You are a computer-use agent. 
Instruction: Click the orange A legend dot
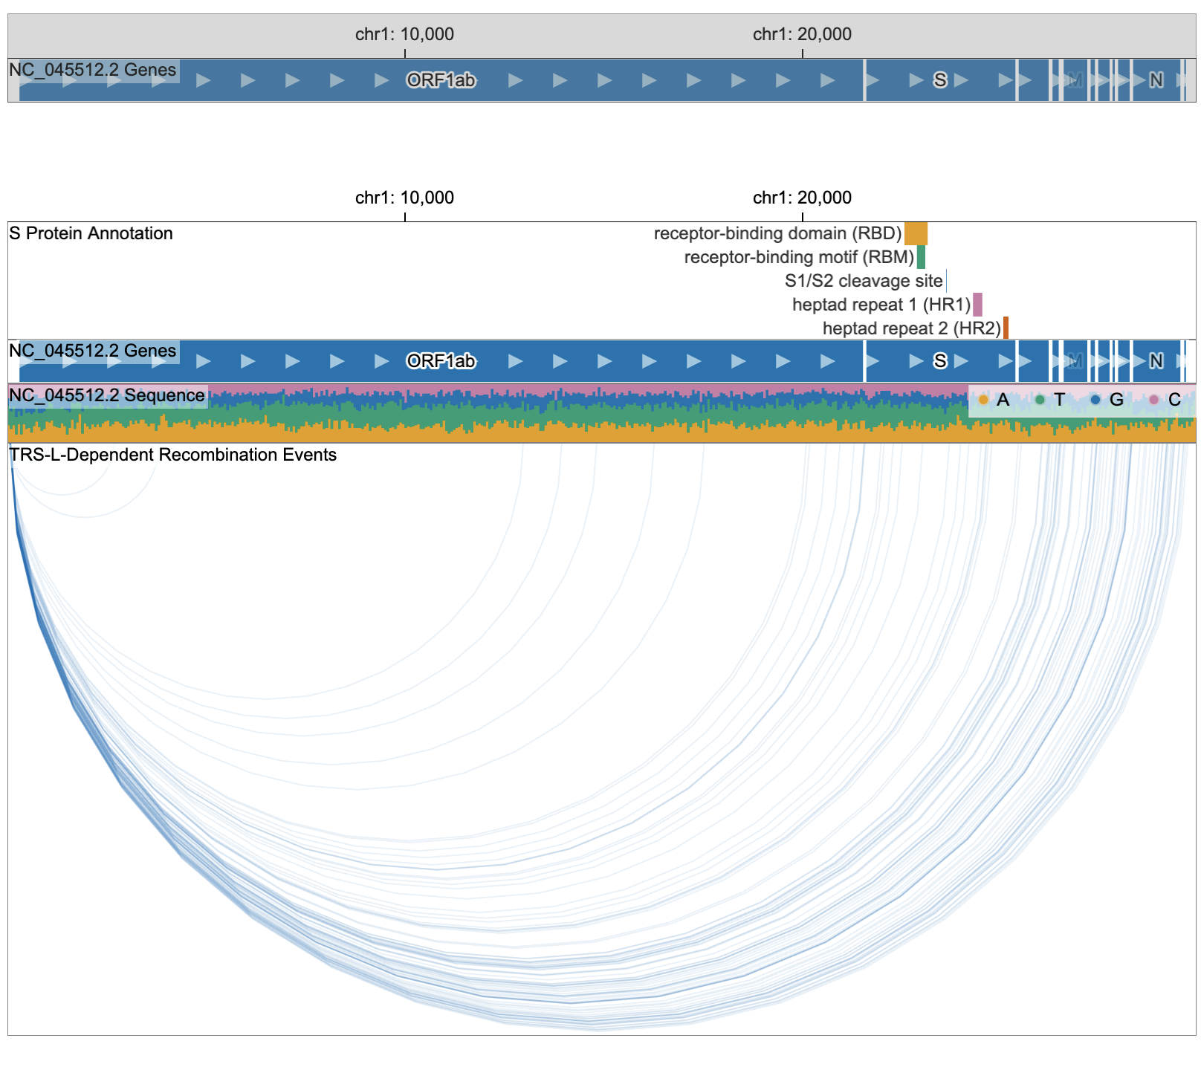(984, 400)
